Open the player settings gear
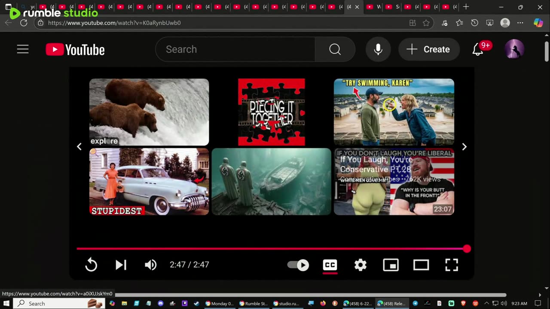Image resolution: width=550 pixels, height=309 pixels. 360,265
